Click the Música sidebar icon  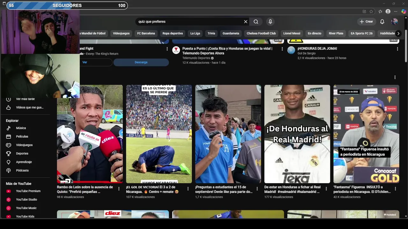pos(9,128)
